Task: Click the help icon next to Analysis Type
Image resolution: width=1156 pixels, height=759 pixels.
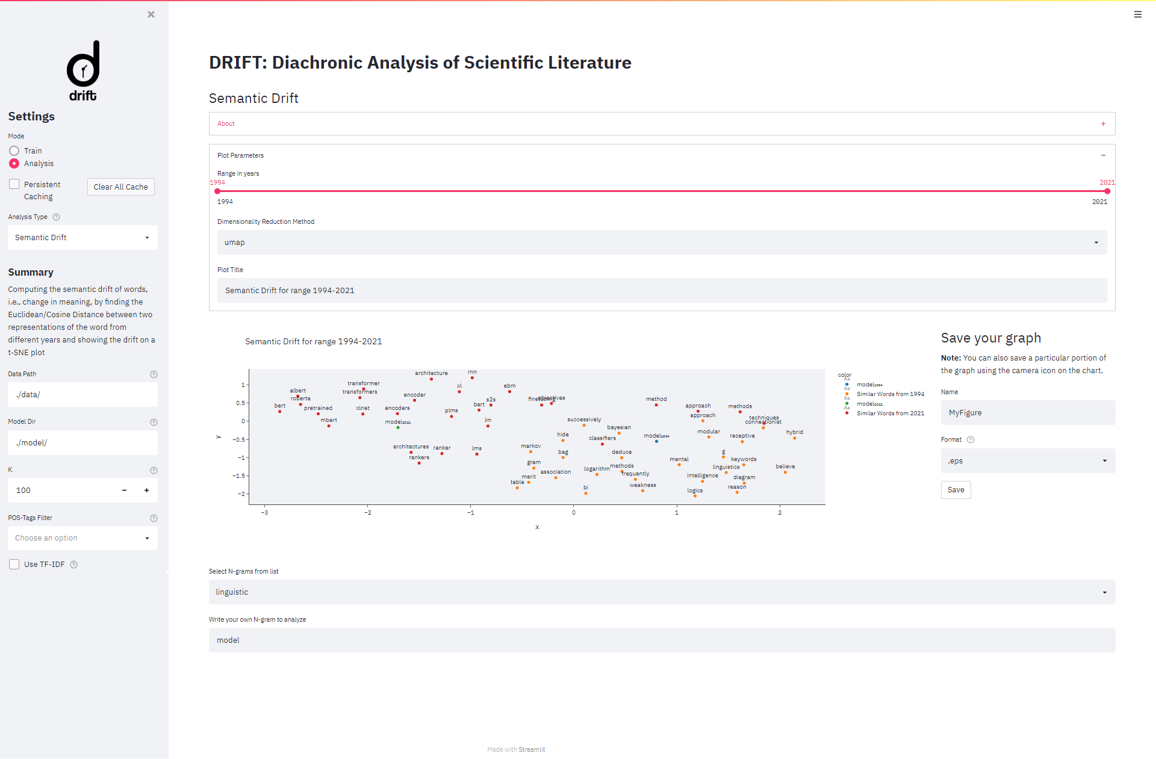Action: pyautogui.click(x=57, y=217)
